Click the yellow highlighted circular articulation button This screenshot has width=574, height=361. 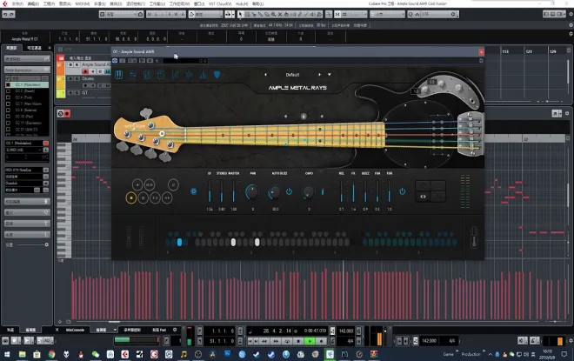tap(131, 198)
